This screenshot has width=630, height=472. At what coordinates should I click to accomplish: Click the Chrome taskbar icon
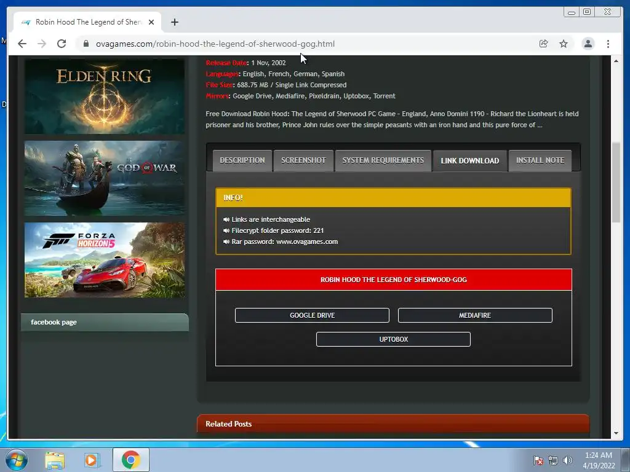click(131, 460)
